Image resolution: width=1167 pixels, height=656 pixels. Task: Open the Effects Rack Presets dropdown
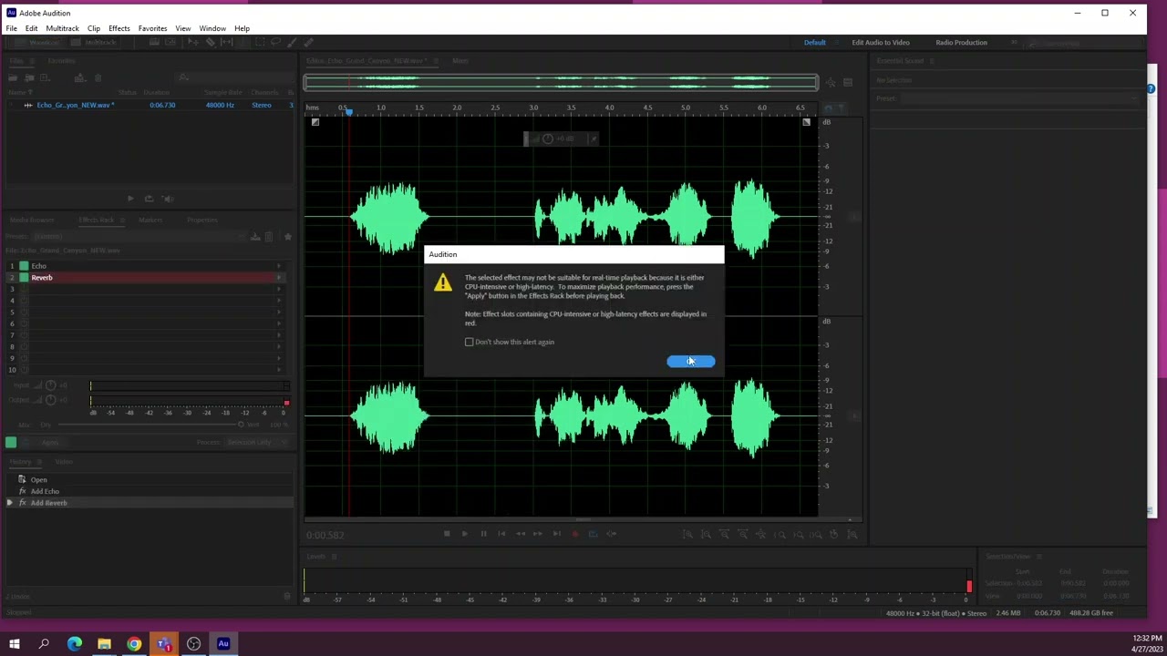point(137,237)
